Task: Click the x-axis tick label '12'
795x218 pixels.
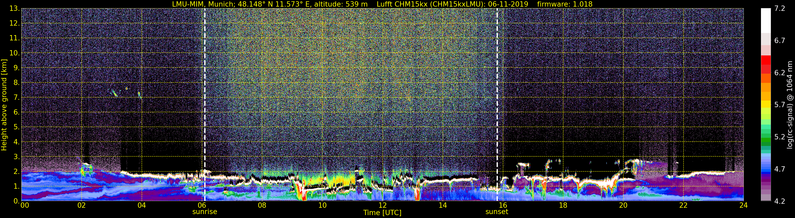Action: click(x=382, y=205)
